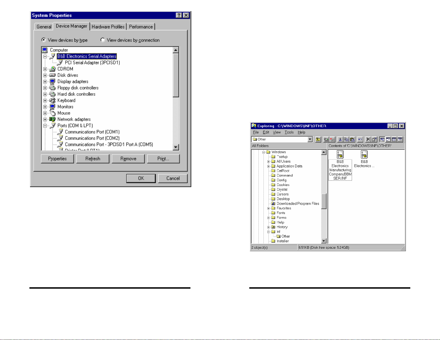Switch to the Performance tab
The width and height of the screenshot is (440, 340).
pos(141,27)
